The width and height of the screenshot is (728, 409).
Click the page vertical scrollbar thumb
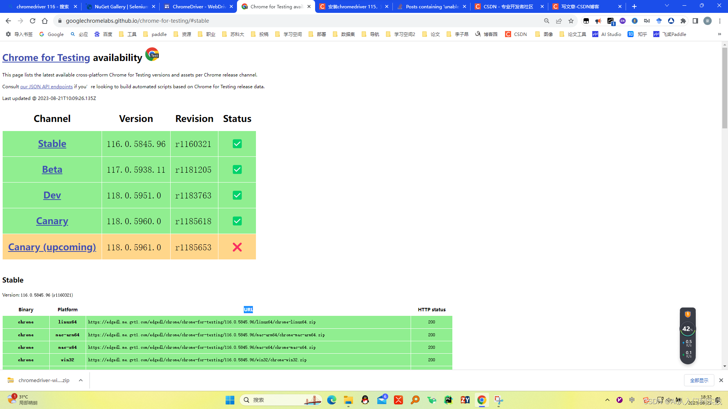tap(725, 88)
